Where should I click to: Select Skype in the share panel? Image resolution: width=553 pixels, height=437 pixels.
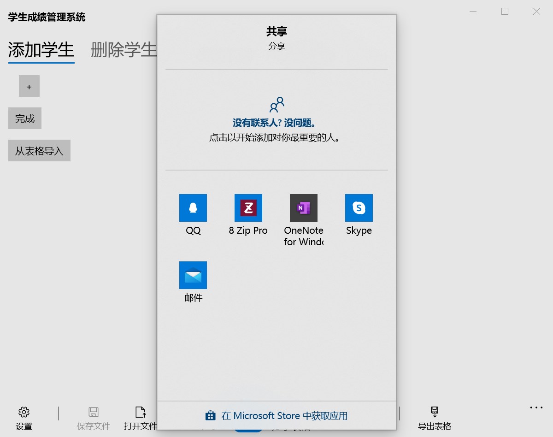pyautogui.click(x=359, y=208)
